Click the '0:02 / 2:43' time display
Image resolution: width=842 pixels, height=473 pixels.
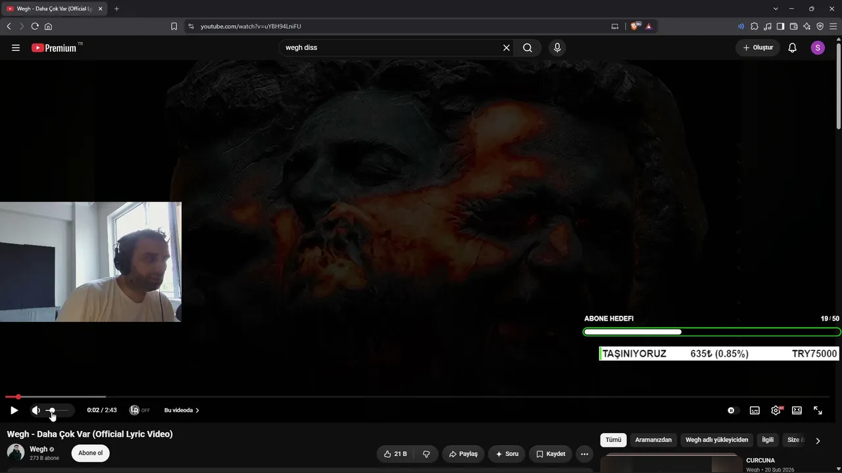[x=102, y=411]
